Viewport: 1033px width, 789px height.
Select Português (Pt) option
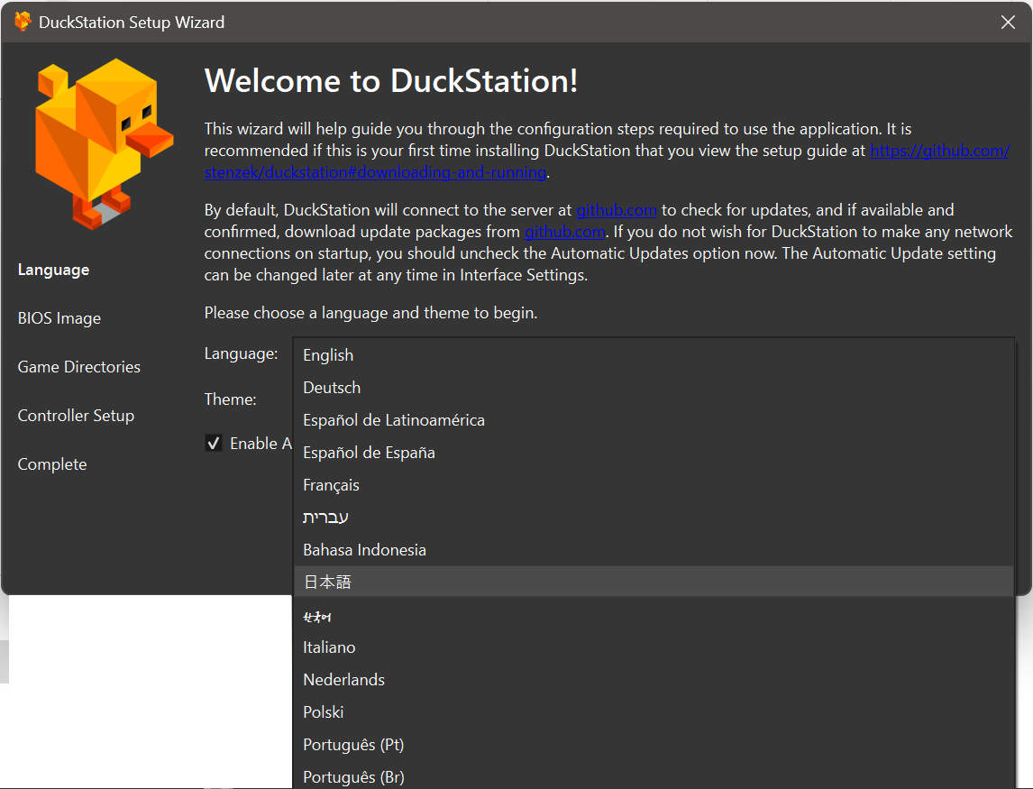654,745
